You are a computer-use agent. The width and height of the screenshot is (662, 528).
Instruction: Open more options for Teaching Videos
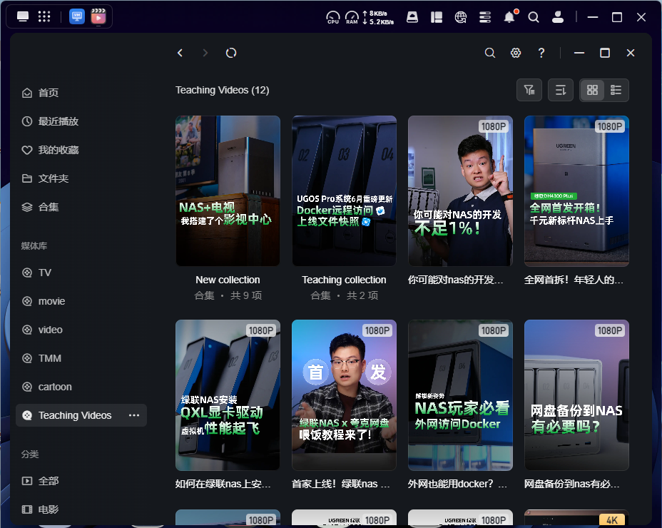click(x=134, y=415)
